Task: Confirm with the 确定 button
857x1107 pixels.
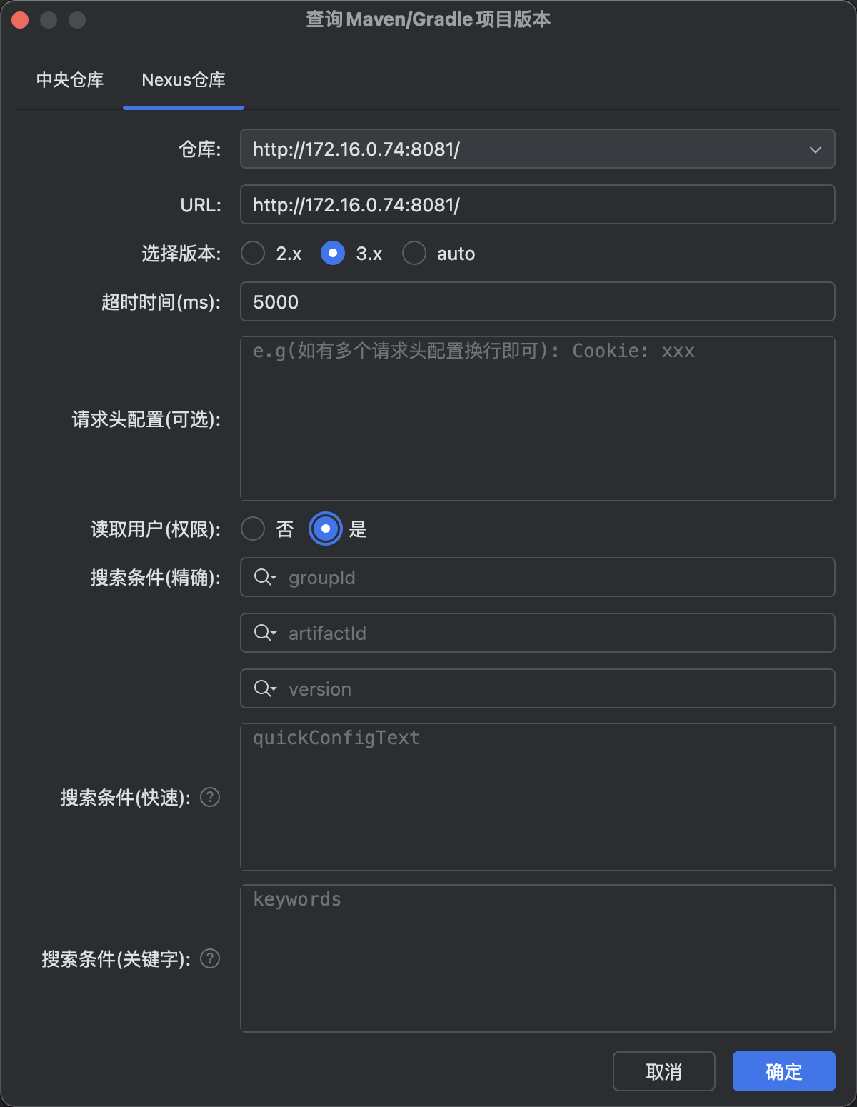Action: tap(783, 1071)
